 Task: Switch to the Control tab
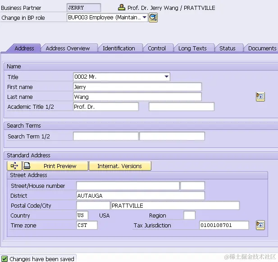(157, 48)
